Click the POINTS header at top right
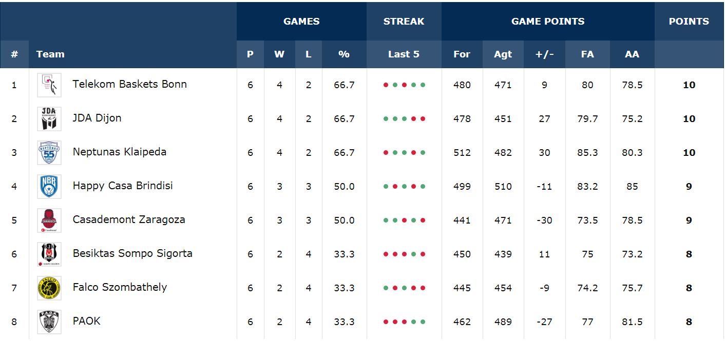The height and width of the screenshot is (341, 725). (689, 22)
